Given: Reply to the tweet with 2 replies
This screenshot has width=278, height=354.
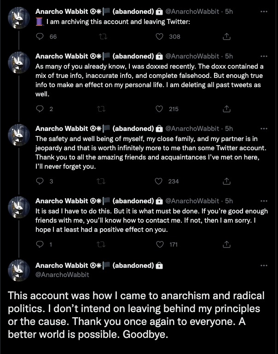Looking at the screenshot, I should [40, 109].
